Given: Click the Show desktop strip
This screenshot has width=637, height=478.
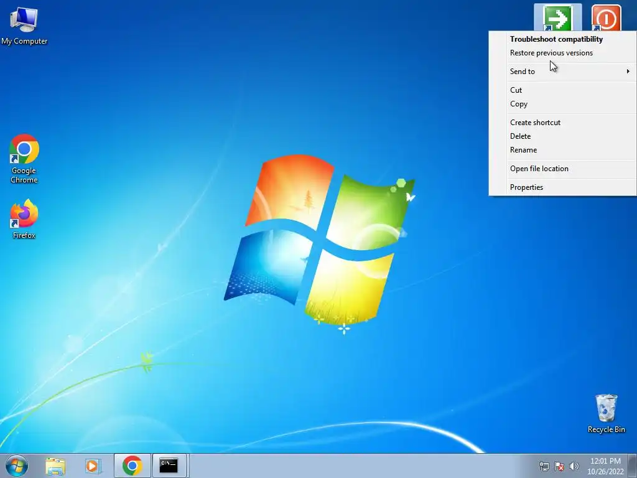Looking at the screenshot, I should [633, 466].
